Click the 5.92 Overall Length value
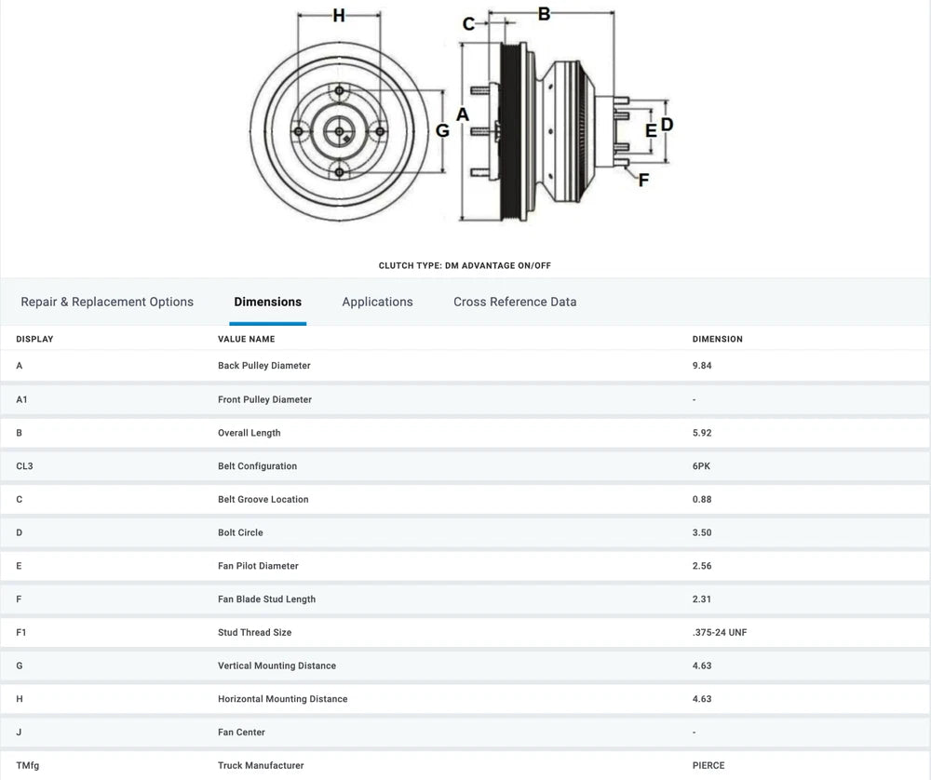 coord(702,433)
